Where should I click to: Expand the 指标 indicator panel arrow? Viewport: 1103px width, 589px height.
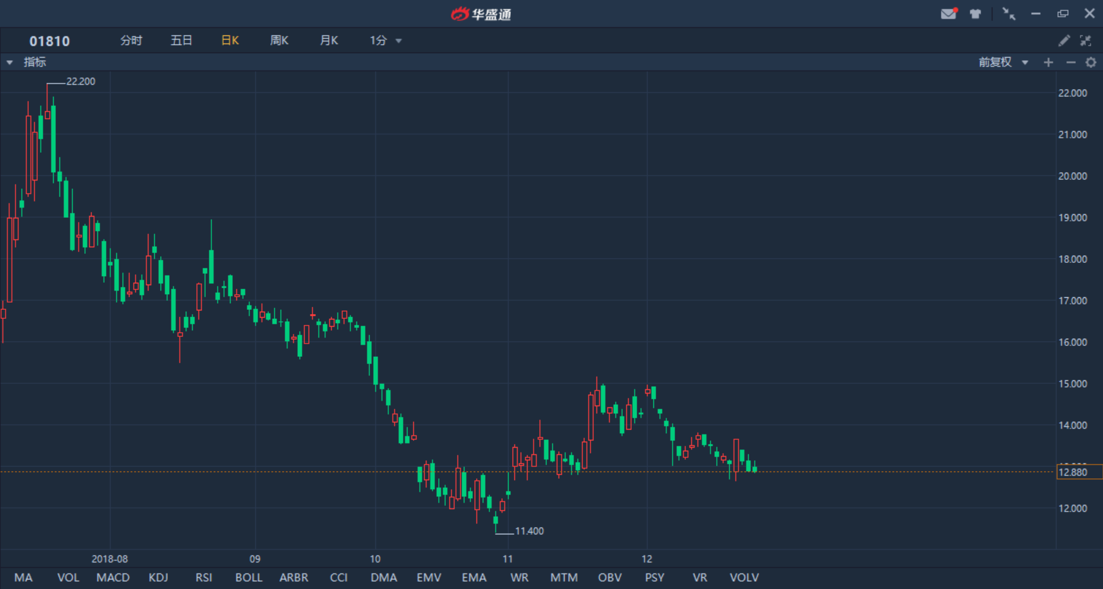pos(10,63)
